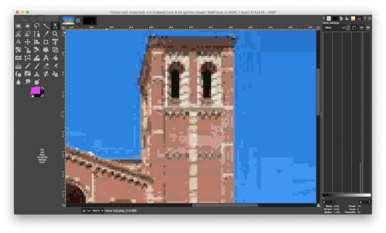Select the Rectangle Select tool

[19, 26]
